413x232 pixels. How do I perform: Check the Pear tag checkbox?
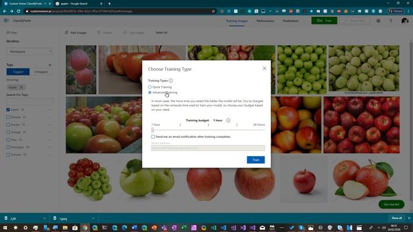pyautogui.click(x=8, y=140)
